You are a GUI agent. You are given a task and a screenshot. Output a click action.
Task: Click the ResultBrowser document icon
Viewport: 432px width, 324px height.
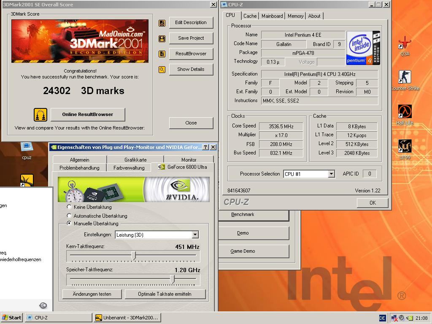162,54
